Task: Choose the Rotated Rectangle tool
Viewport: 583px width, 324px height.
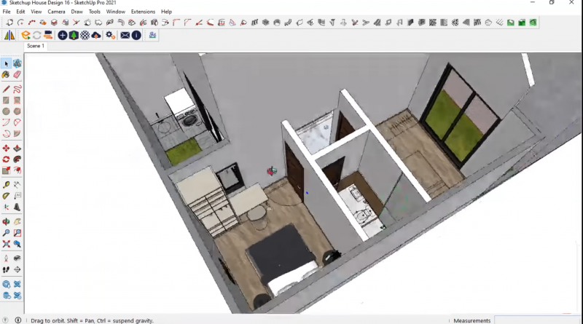Action: [17, 100]
